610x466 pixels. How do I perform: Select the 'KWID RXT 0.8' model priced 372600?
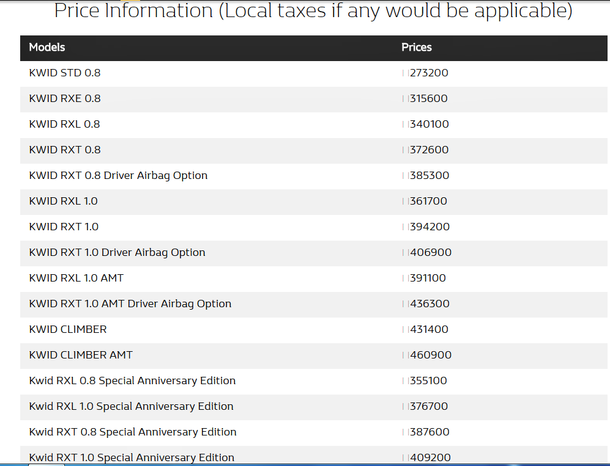(x=65, y=150)
